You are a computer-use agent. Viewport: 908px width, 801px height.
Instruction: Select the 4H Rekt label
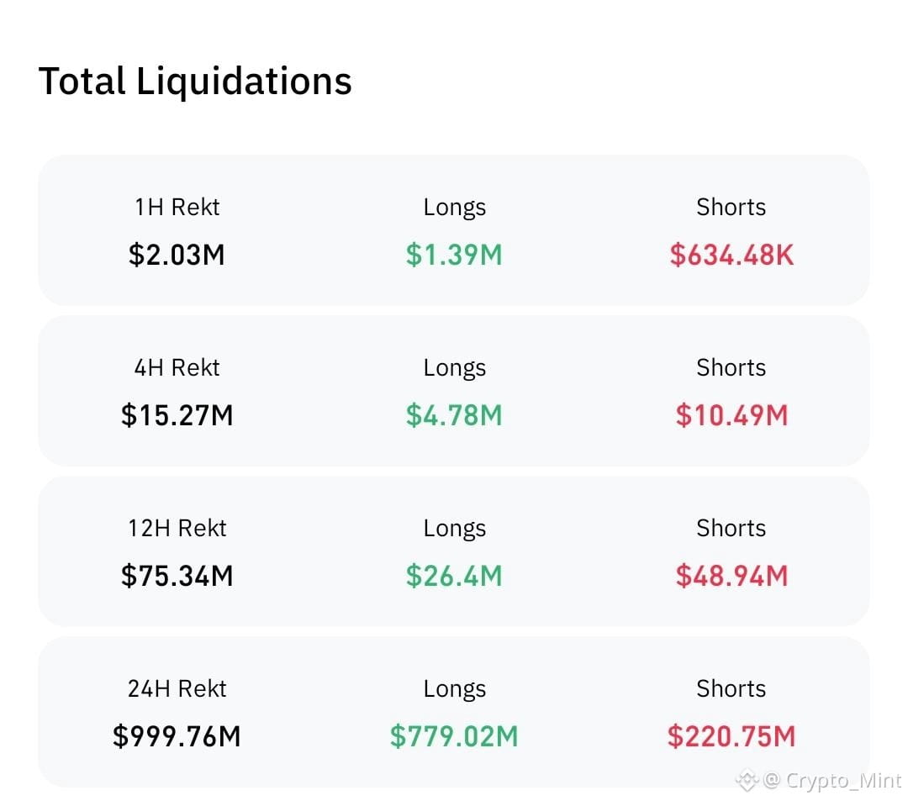(177, 367)
